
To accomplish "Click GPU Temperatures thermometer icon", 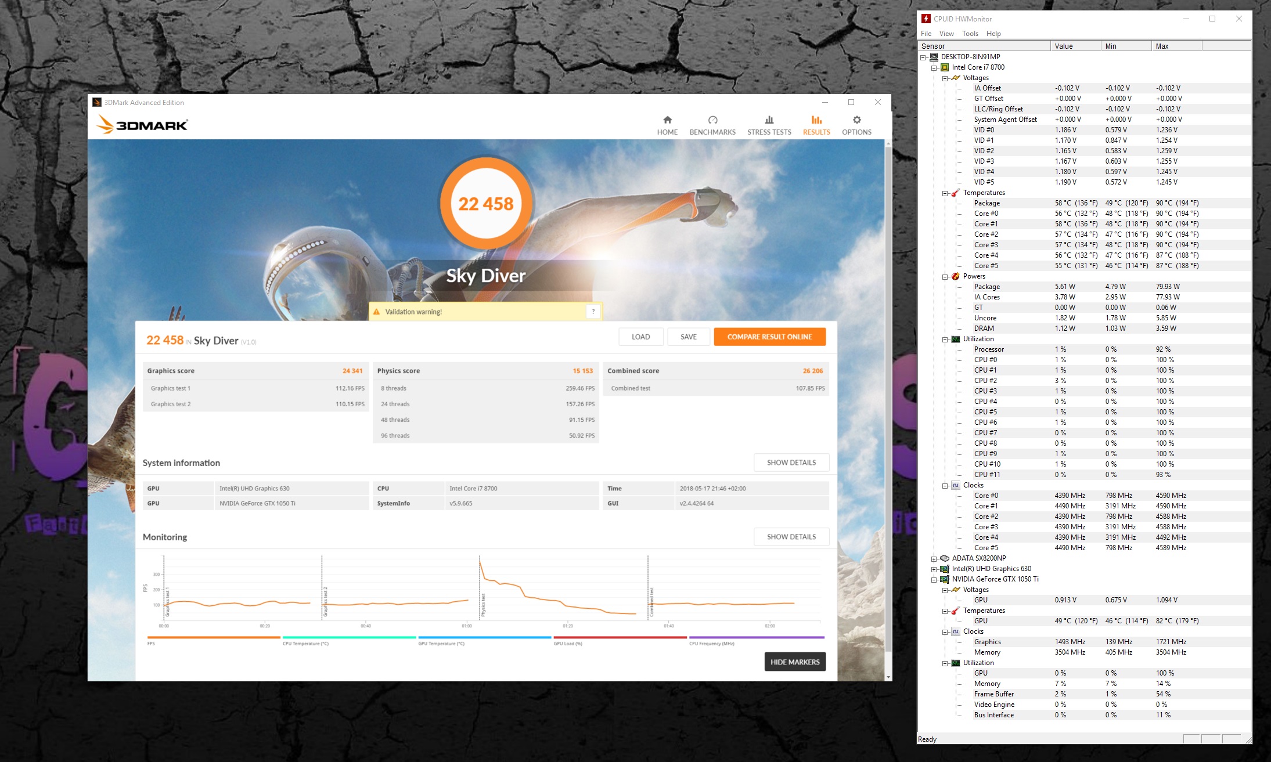I will 956,611.
